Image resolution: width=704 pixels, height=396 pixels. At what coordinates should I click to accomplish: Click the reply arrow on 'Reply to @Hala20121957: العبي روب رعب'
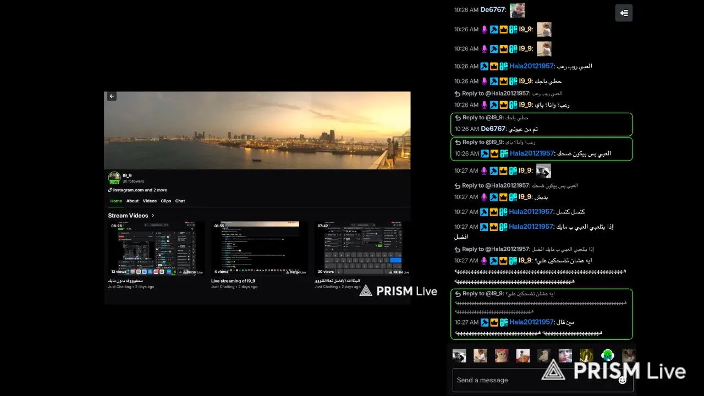click(x=458, y=94)
